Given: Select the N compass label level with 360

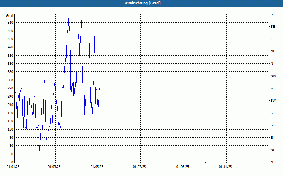Looking at the screenshot, I should pyautogui.click(x=272, y=64).
